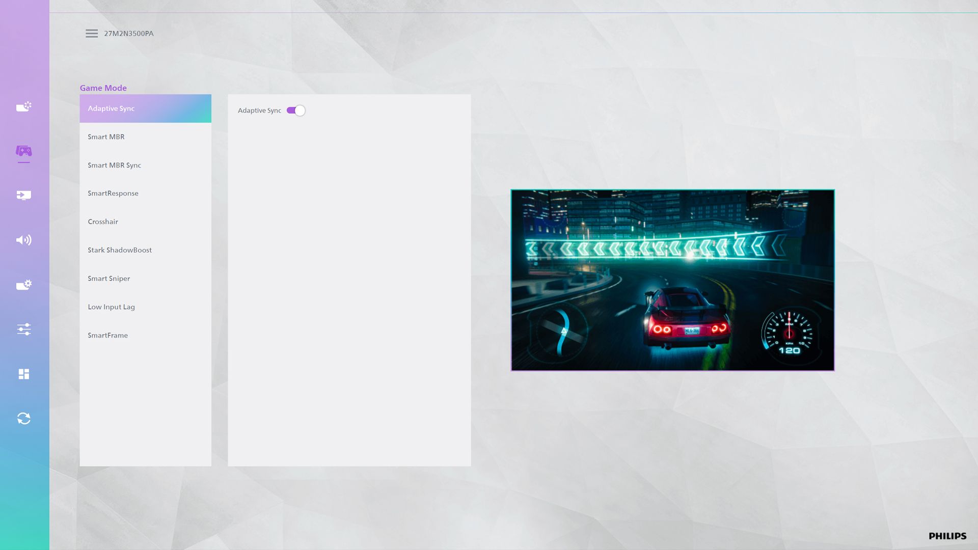This screenshot has width=978, height=550.
Task: Click the Game Mode heading
Action: coord(103,88)
